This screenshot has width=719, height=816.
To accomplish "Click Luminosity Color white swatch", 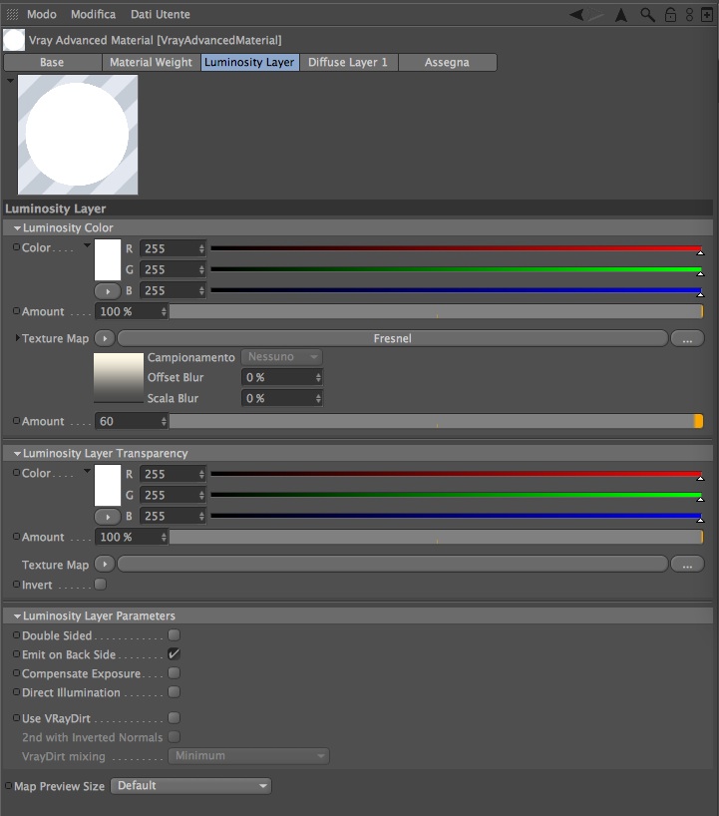I will coord(108,259).
